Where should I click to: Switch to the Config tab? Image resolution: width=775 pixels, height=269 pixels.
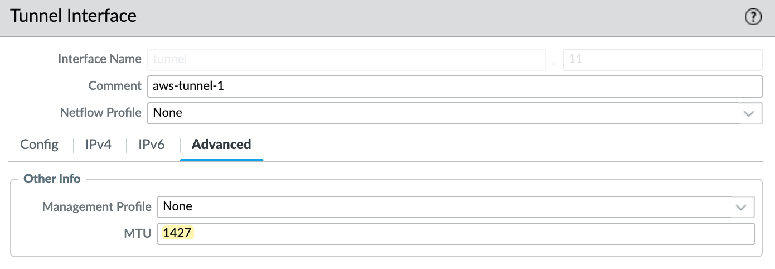coord(39,145)
